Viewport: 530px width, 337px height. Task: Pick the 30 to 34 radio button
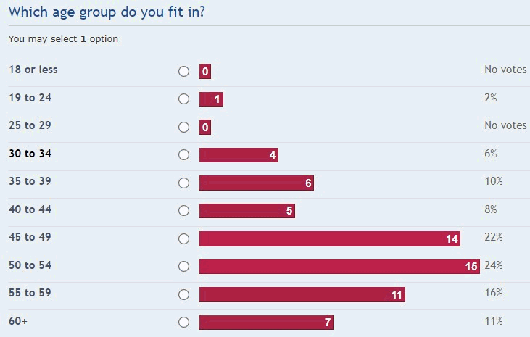(x=183, y=155)
